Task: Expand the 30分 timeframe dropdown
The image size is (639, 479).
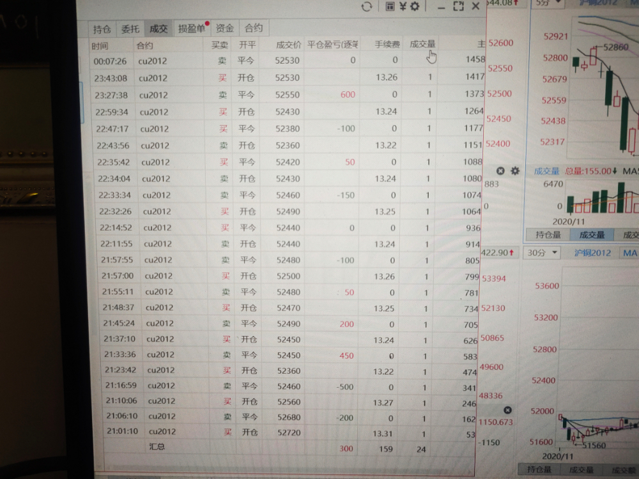Action: click(542, 252)
